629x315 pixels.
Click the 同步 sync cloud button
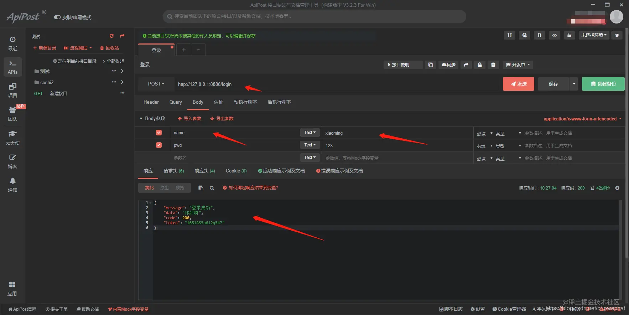(x=448, y=65)
